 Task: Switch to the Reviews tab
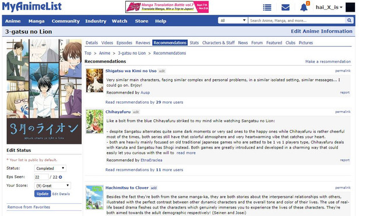pos(143,43)
